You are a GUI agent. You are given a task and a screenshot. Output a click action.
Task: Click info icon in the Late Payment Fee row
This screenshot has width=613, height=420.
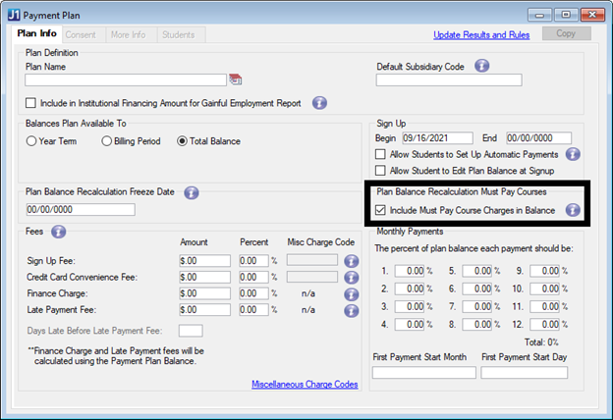351,308
